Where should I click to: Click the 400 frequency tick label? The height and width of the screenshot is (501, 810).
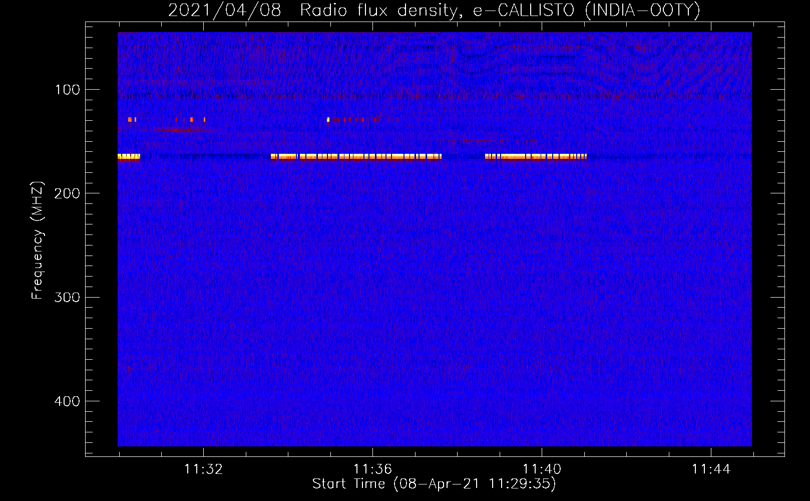[x=67, y=401]
